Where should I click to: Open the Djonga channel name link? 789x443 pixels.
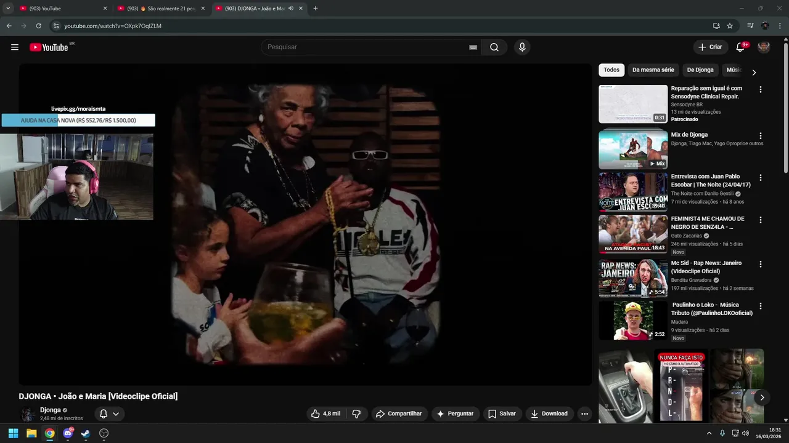click(51, 410)
